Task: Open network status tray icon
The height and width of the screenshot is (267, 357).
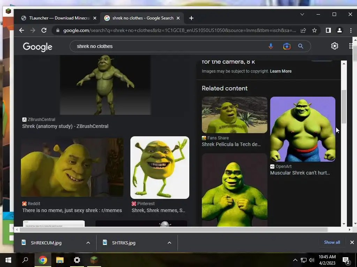Action: click(x=304, y=260)
